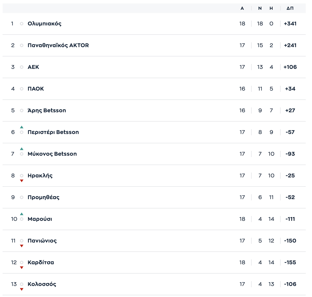Click the circle marker next to Προμηθέας

[x=22, y=197]
